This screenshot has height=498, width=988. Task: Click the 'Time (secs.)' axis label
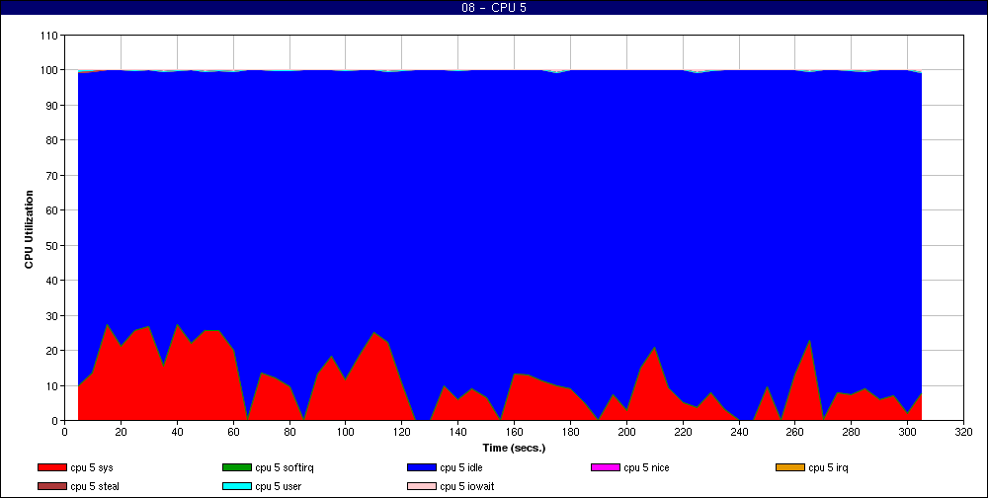[514, 449]
